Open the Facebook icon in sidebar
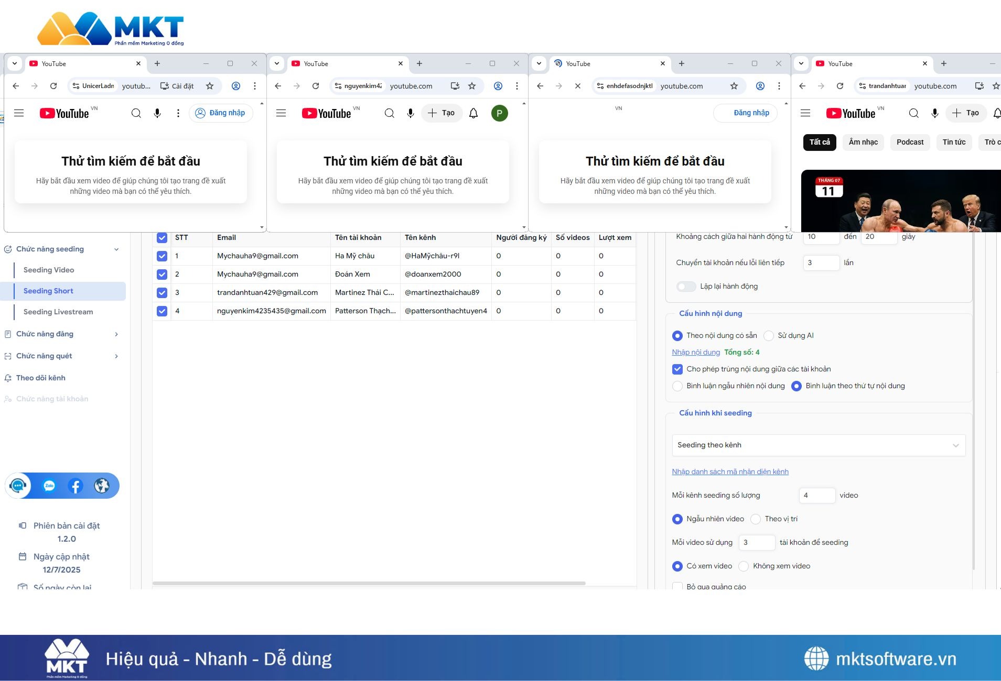 [76, 486]
